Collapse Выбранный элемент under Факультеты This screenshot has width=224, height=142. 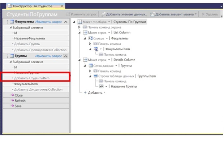point(10,28)
